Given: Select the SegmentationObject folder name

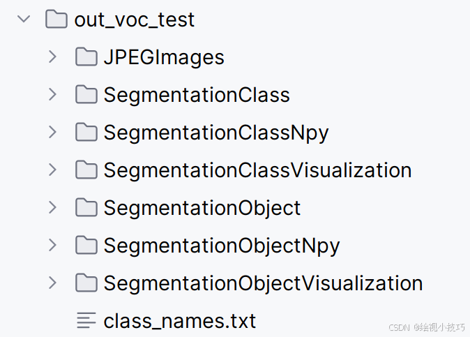Looking at the screenshot, I should (x=202, y=208).
